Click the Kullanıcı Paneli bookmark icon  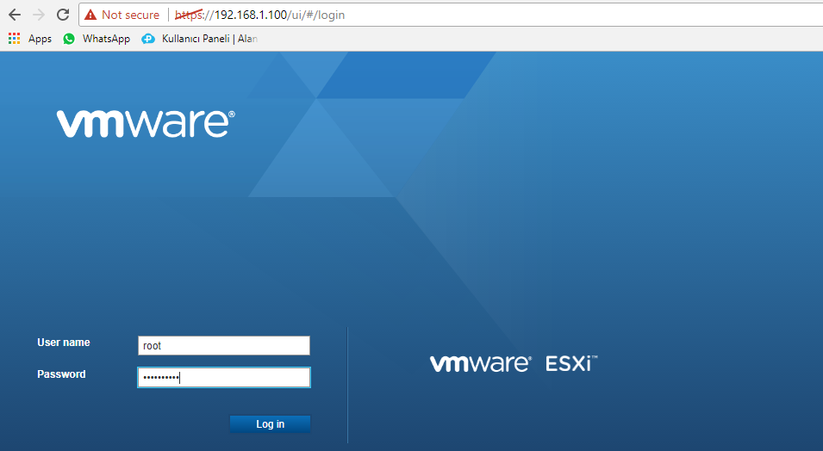tap(148, 39)
